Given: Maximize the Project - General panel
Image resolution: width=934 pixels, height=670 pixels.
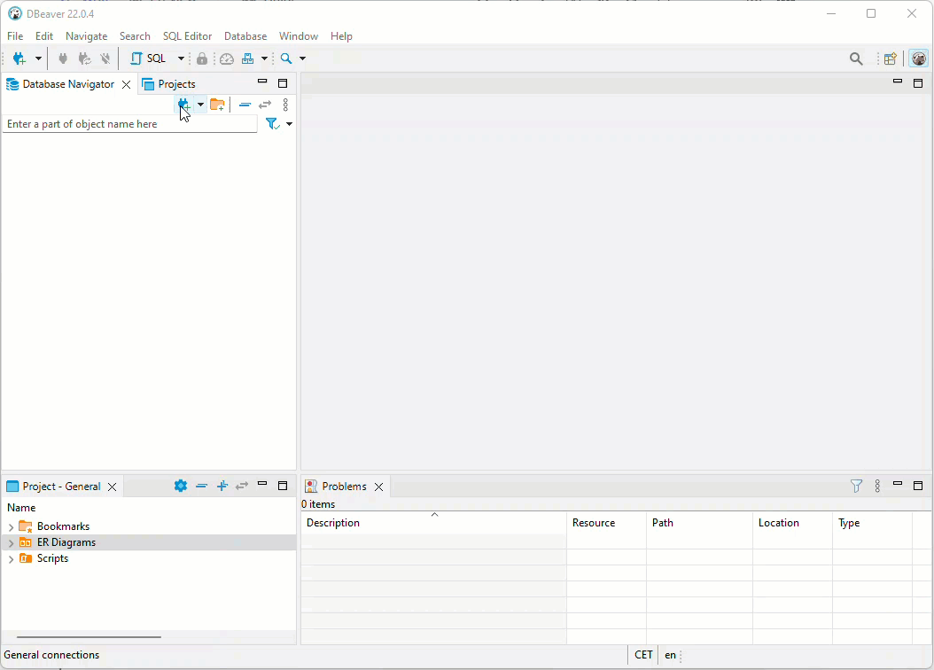Looking at the screenshot, I should (x=283, y=486).
